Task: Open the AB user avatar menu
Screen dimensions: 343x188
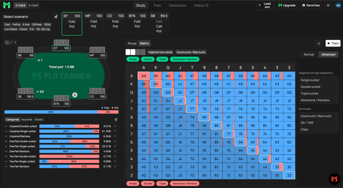Action: pyautogui.click(x=338, y=5)
